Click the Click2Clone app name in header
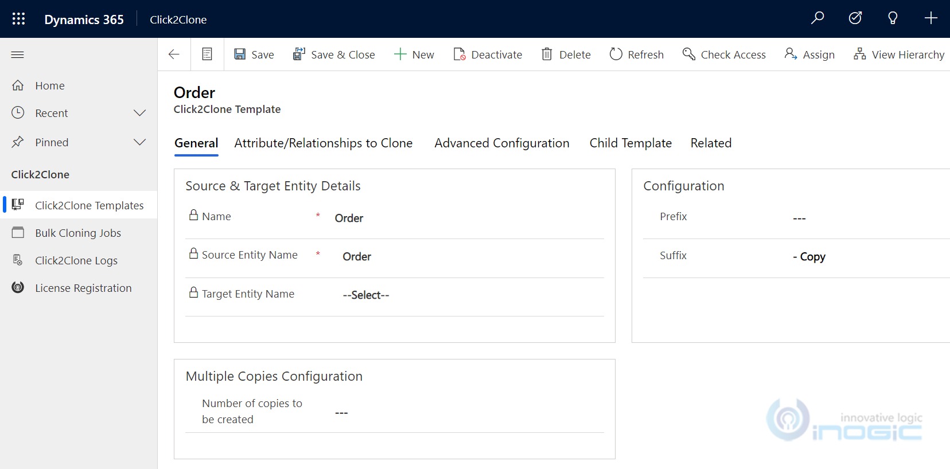This screenshot has width=950, height=469. (178, 19)
